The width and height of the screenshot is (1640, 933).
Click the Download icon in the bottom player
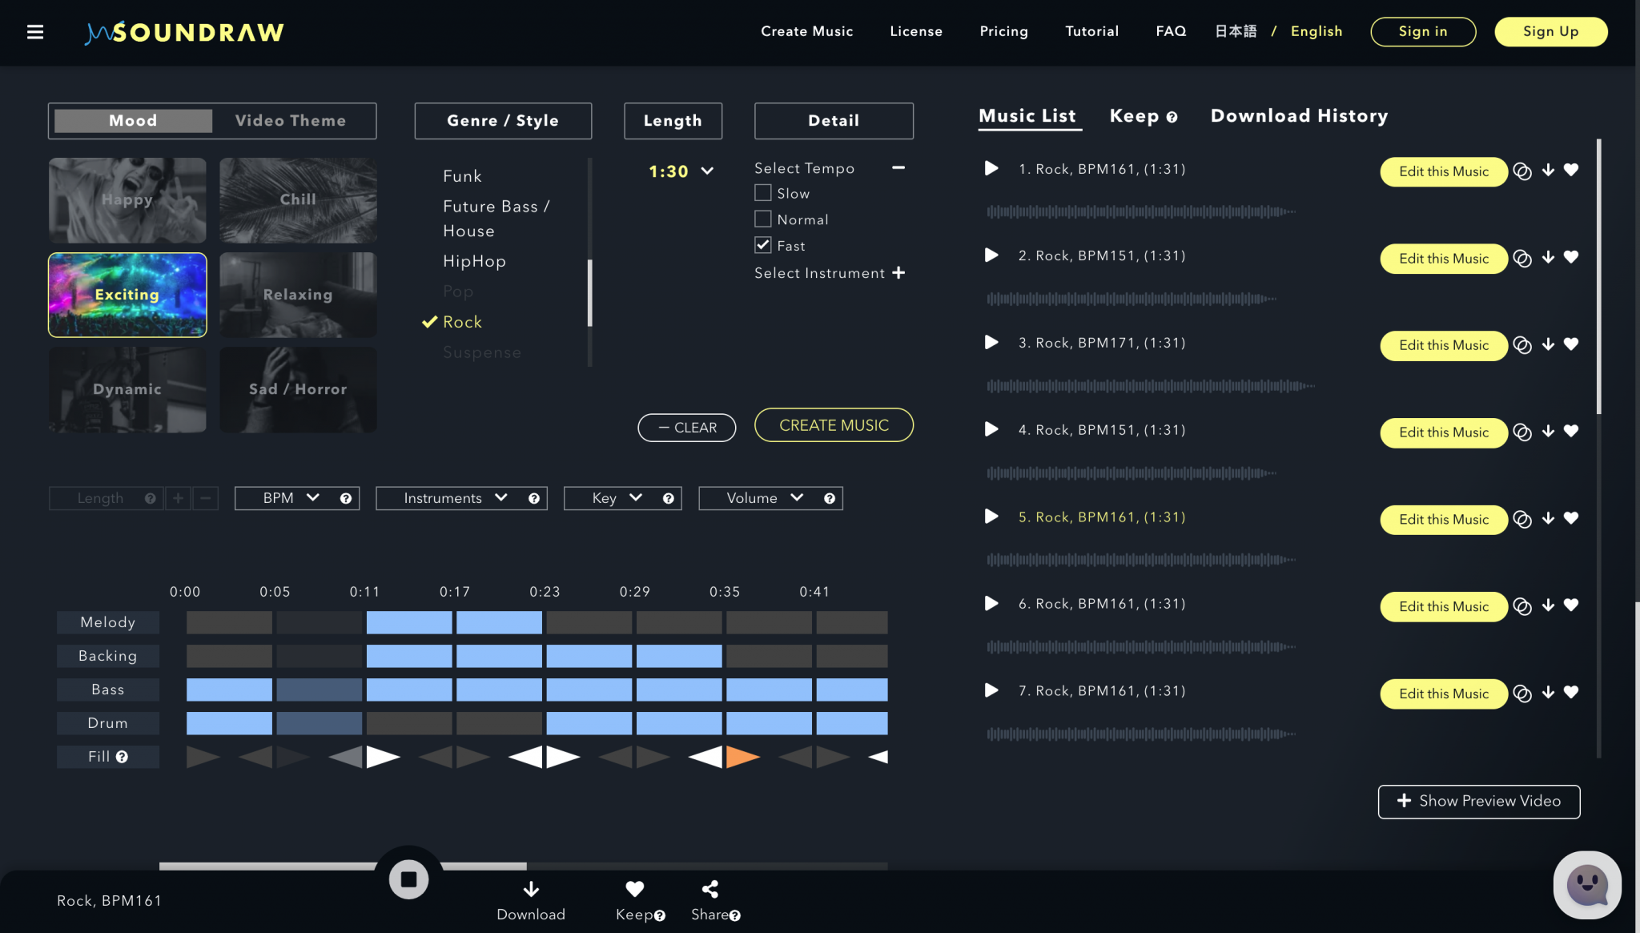pyautogui.click(x=531, y=889)
